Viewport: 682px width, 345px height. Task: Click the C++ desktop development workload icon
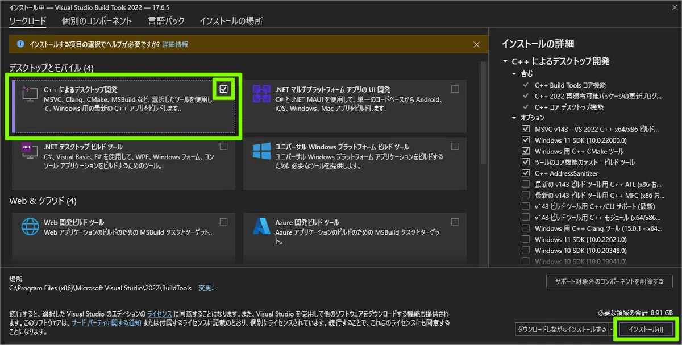(x=30, y=95)
